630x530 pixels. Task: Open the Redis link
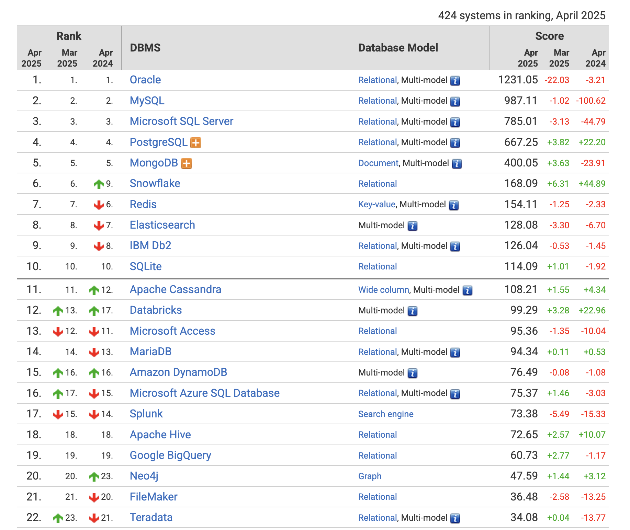tap(143, 204)
